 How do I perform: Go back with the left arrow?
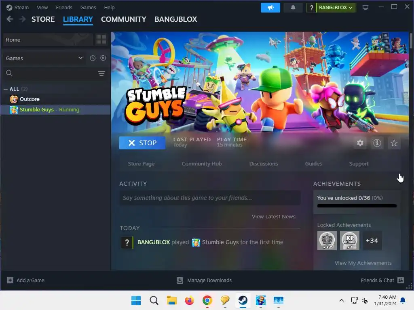pos(10,19)
